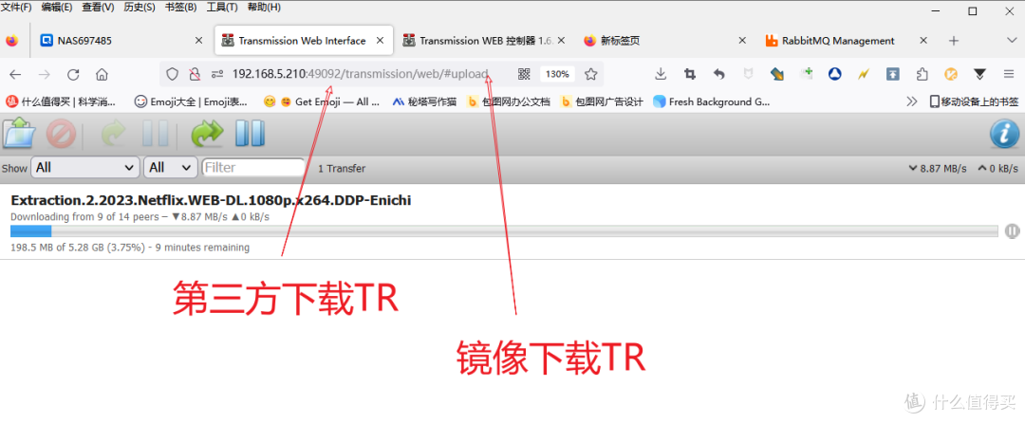The width and height of the screenshot is (1025, 423).
Task: Click the blue upload arrow extension icon
Action: (x=892, y=74)
